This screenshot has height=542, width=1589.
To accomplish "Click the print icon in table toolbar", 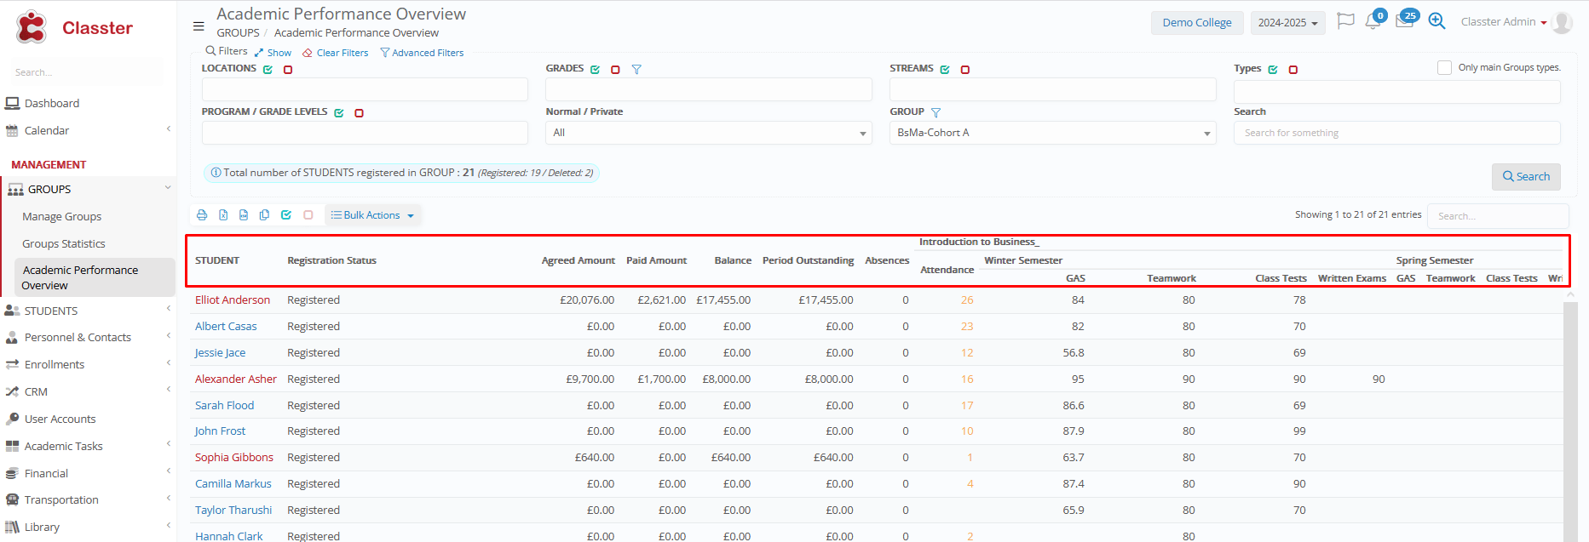I will coord(202,215).
